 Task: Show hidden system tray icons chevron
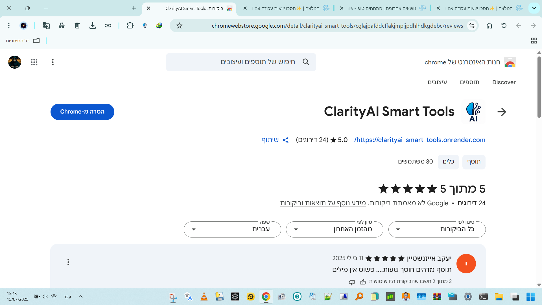81,297
